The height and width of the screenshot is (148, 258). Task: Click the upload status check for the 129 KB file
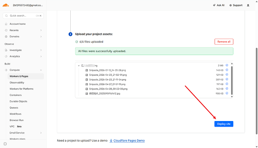pos(227,75)
